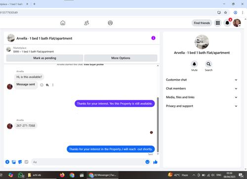Click install/cast icon in address bar
The width and height of the screenshot is (247, 179).
pyautogui.click(x=219, y=12)
